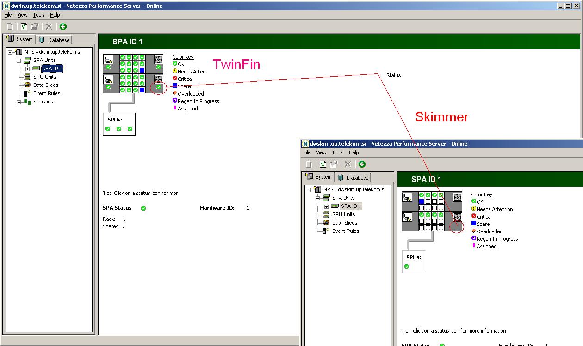The width and height of the screenshot is (583, 346).
Task: Switch to Database tab in dwskim window
Action: [354, 177]
